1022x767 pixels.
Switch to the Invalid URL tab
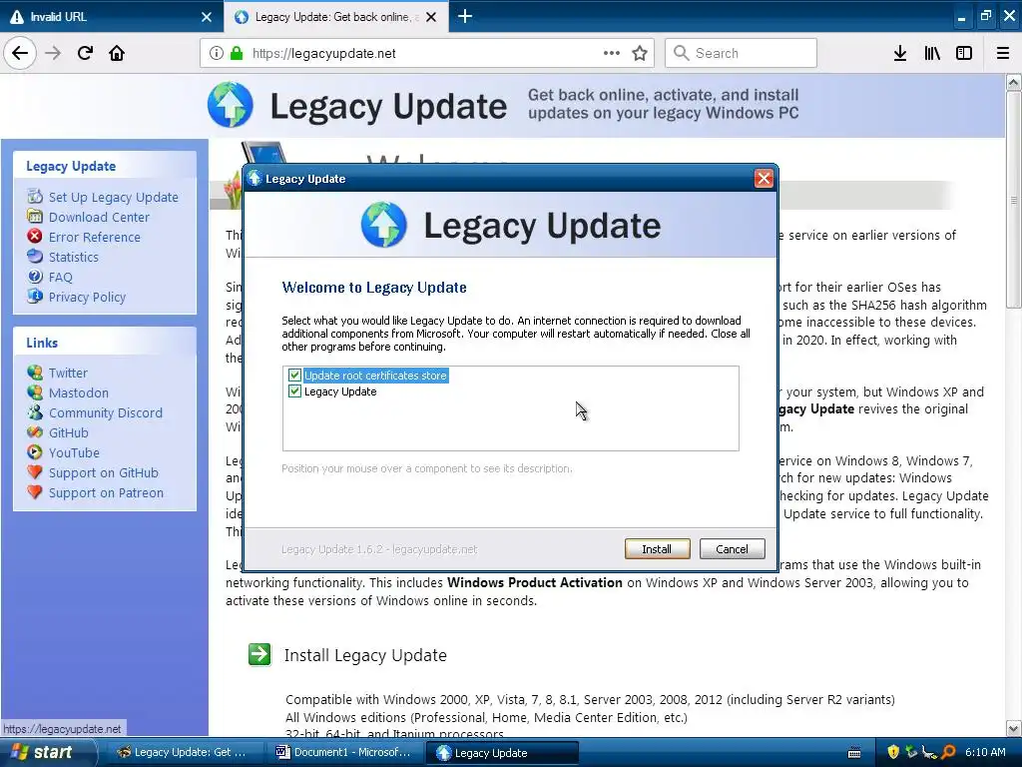click(x=112, y=16)
